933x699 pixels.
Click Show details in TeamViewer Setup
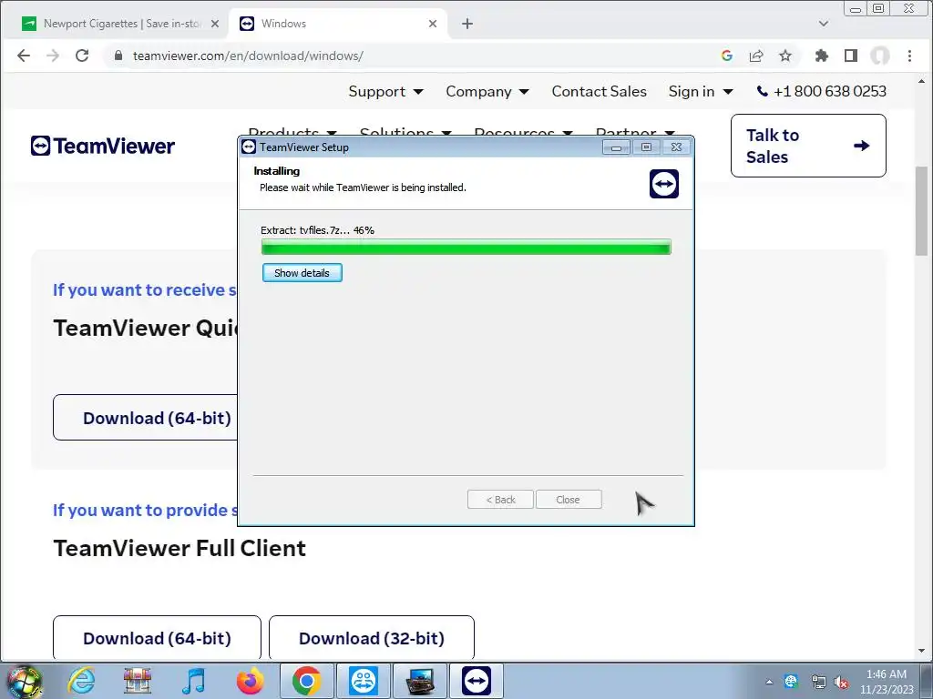302,273
